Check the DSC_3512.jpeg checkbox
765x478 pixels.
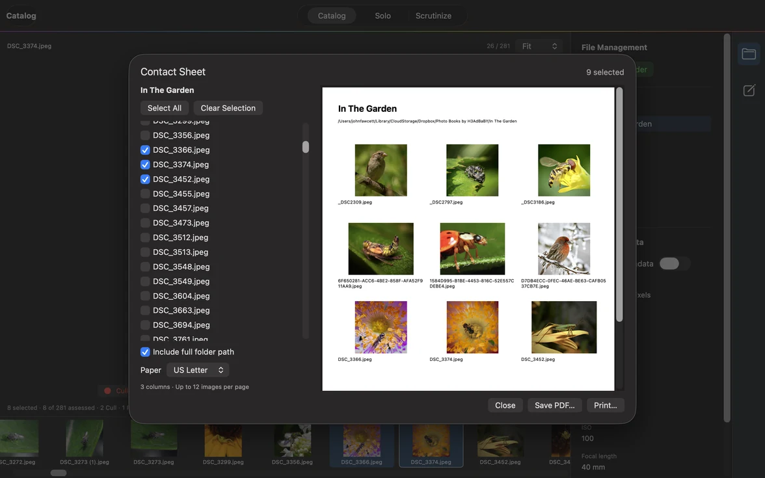pos(145,237)
